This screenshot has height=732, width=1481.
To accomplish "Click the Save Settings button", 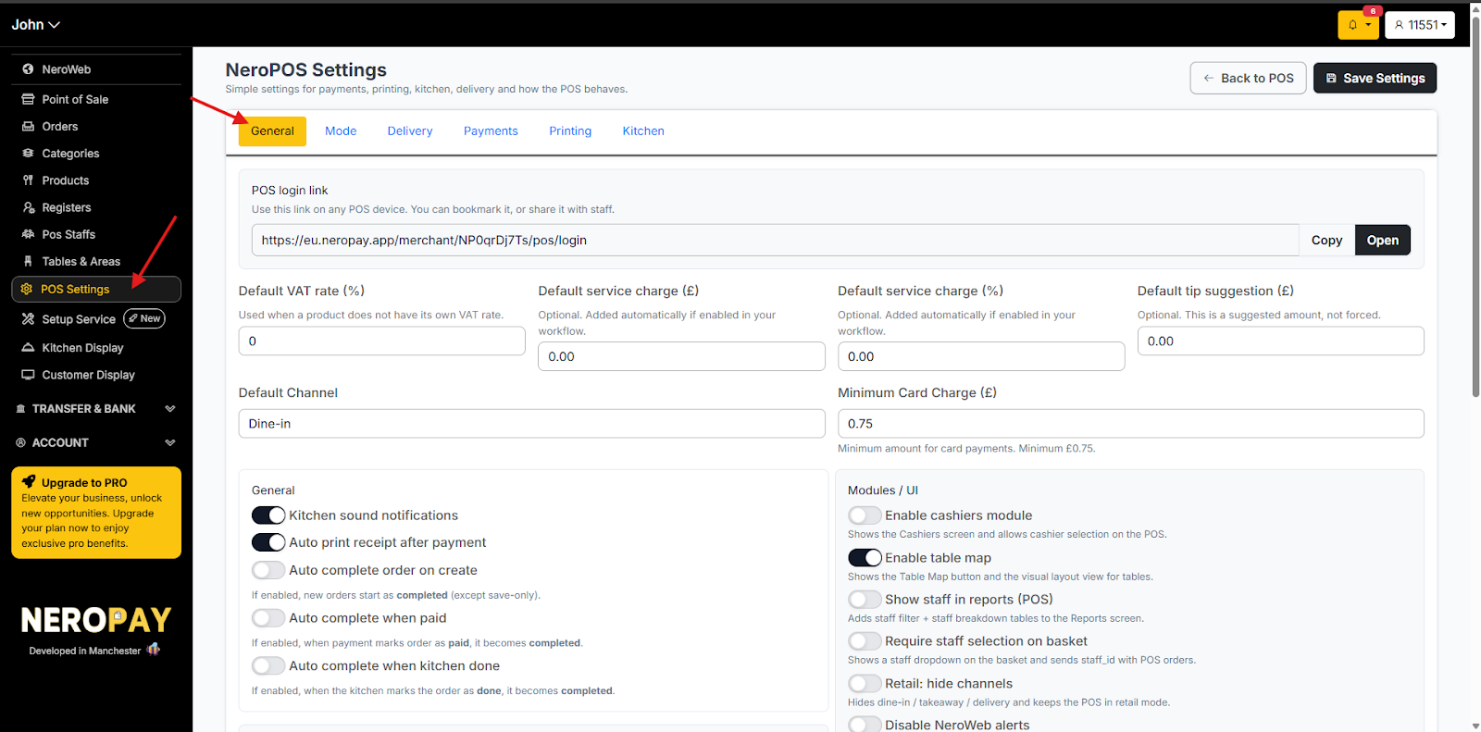I will tap(1375, 79).
